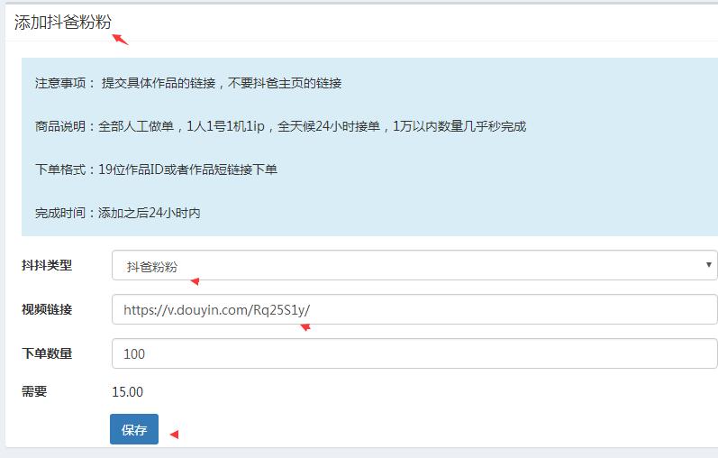Click the 商品说明 description line
This screenshot has height=458, width=718.
[280, 126]
